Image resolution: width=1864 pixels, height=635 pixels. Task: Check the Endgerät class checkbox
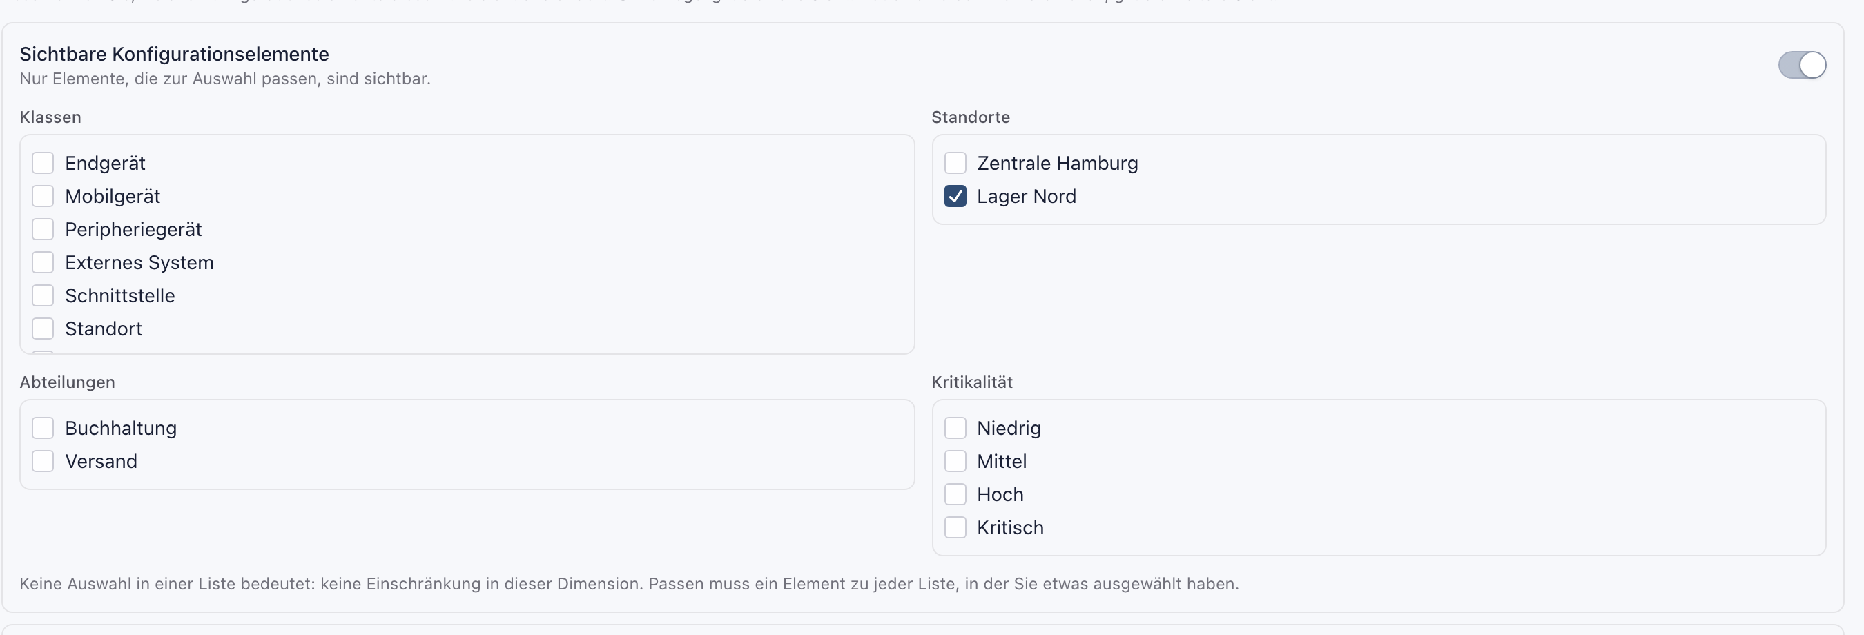pos(43,163)
